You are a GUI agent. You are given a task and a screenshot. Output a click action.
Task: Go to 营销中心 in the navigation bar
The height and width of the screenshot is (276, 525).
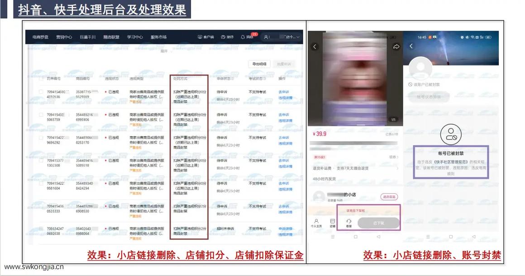(x=64, y=37)
